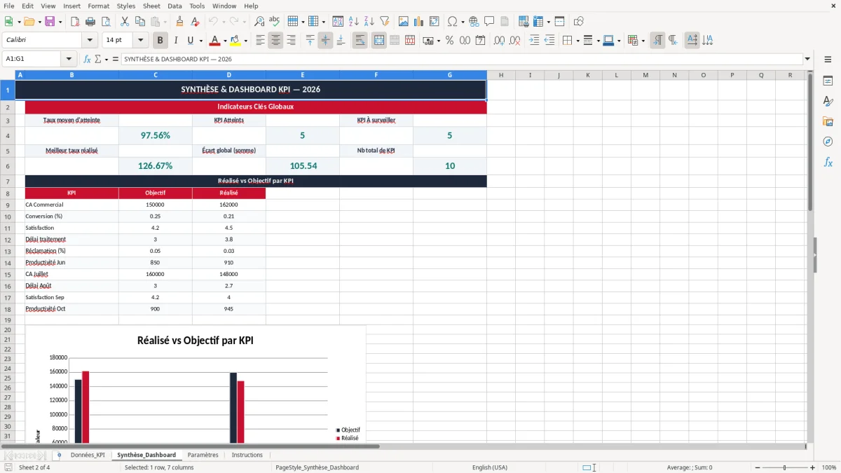Open the borders dropdown arrow
The height and width of the screenshot is (473, 841).
pyautogui.click(x=577, y=41)
